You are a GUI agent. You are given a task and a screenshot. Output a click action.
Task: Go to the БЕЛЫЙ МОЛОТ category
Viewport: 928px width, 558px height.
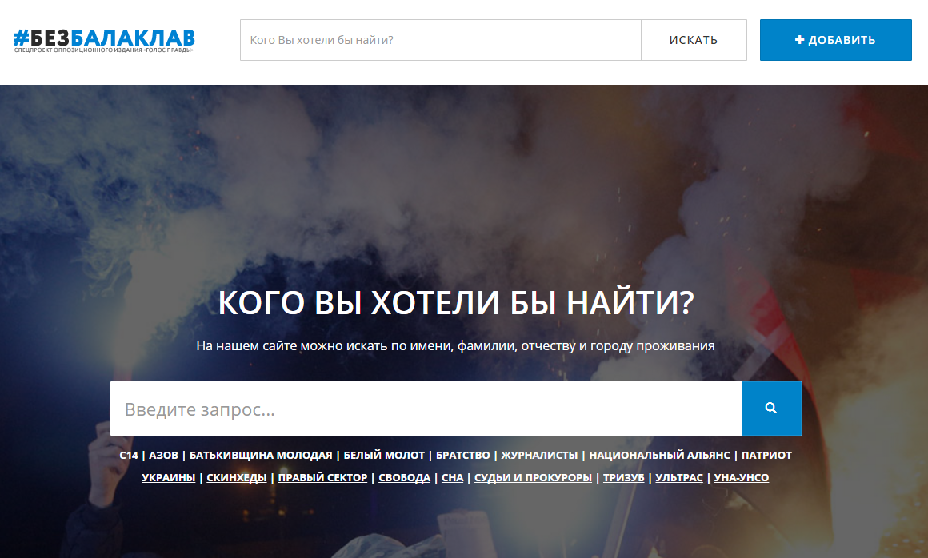pyautogui.click(x=384, y=455)
